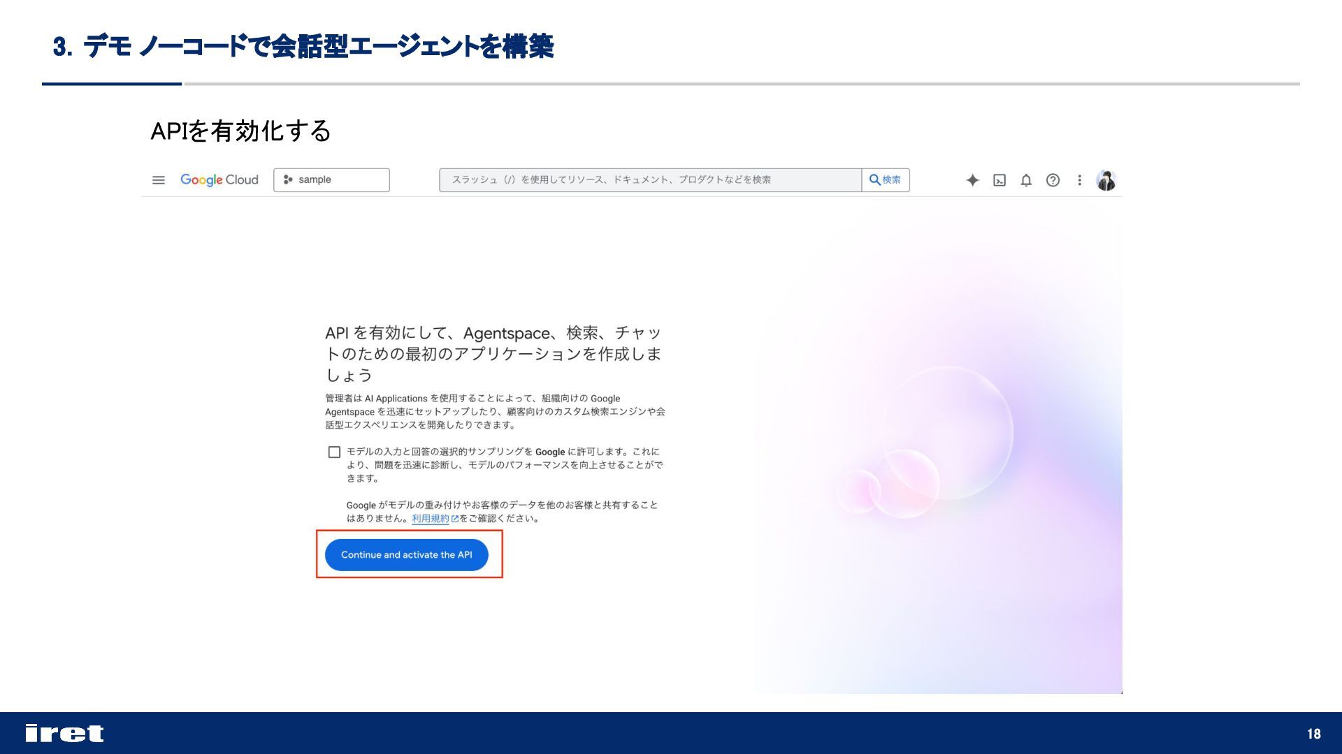Screen dimensions: 1342x754
Task: Open the notifications bell
Action: (1026, 180)
